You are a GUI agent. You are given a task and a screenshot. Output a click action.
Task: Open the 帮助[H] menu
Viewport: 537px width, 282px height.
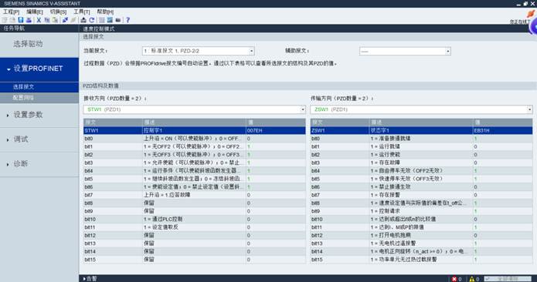(x=105, y=12)
